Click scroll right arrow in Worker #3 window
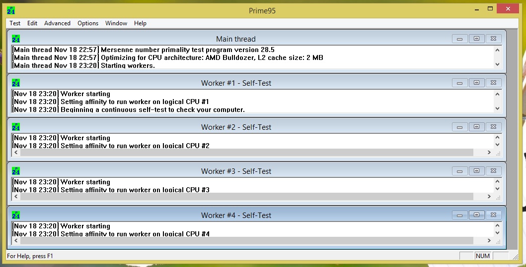Image resolution: width=526 pixels, height=267 pixels. point(489,196)
